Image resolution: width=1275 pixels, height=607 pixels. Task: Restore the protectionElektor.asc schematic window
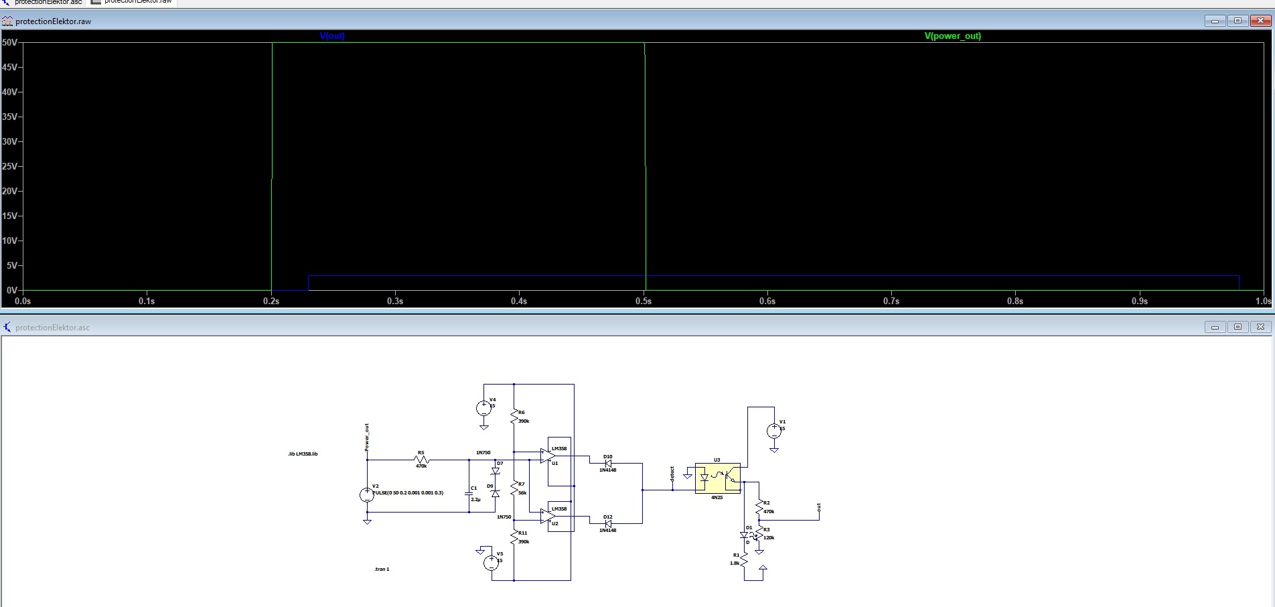[x=1237, y=327]
